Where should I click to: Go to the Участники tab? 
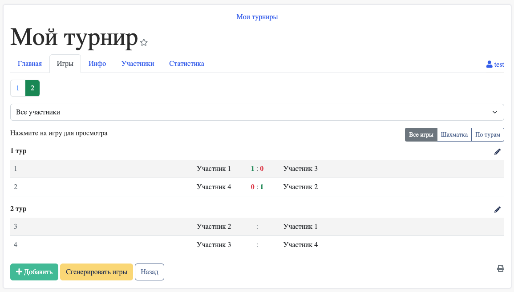pos(138,64)
